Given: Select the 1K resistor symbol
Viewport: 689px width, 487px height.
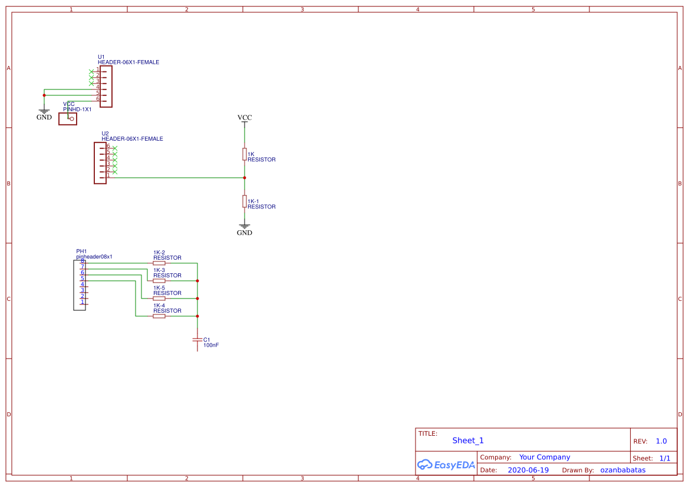Looking at the screenshot, I should (x=245, y=154).
